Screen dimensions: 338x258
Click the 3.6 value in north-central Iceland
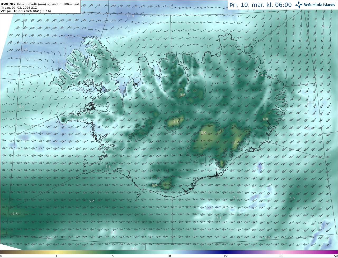pos(182,95)
